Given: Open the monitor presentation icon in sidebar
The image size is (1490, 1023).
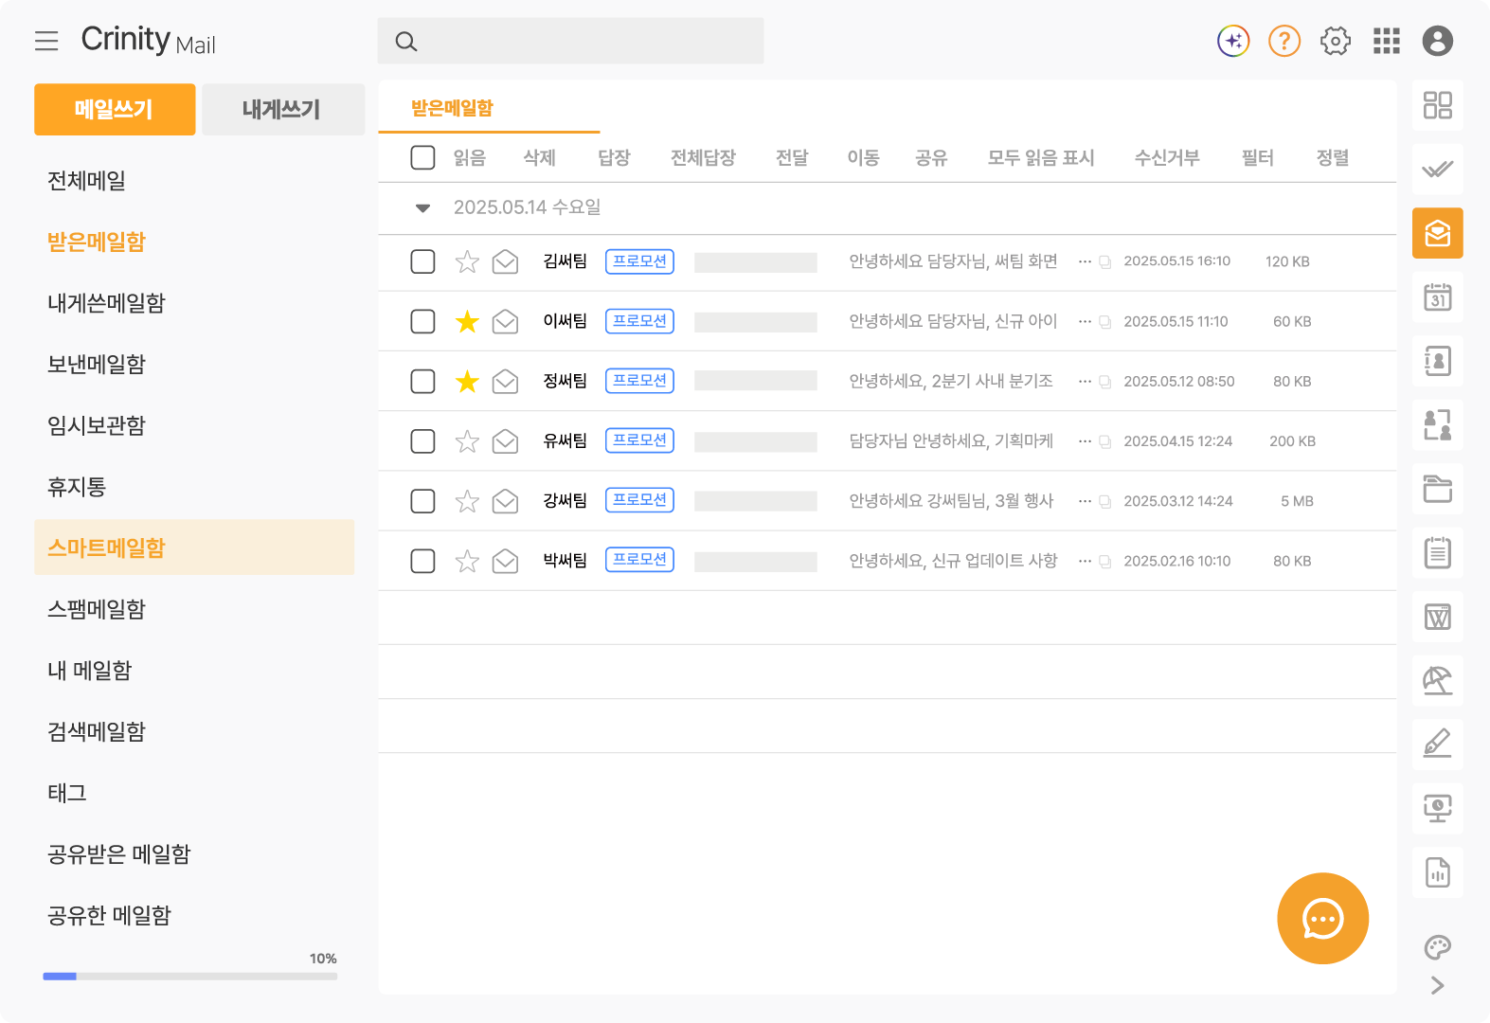Looking at the screenshot, I should point(1438,808).
